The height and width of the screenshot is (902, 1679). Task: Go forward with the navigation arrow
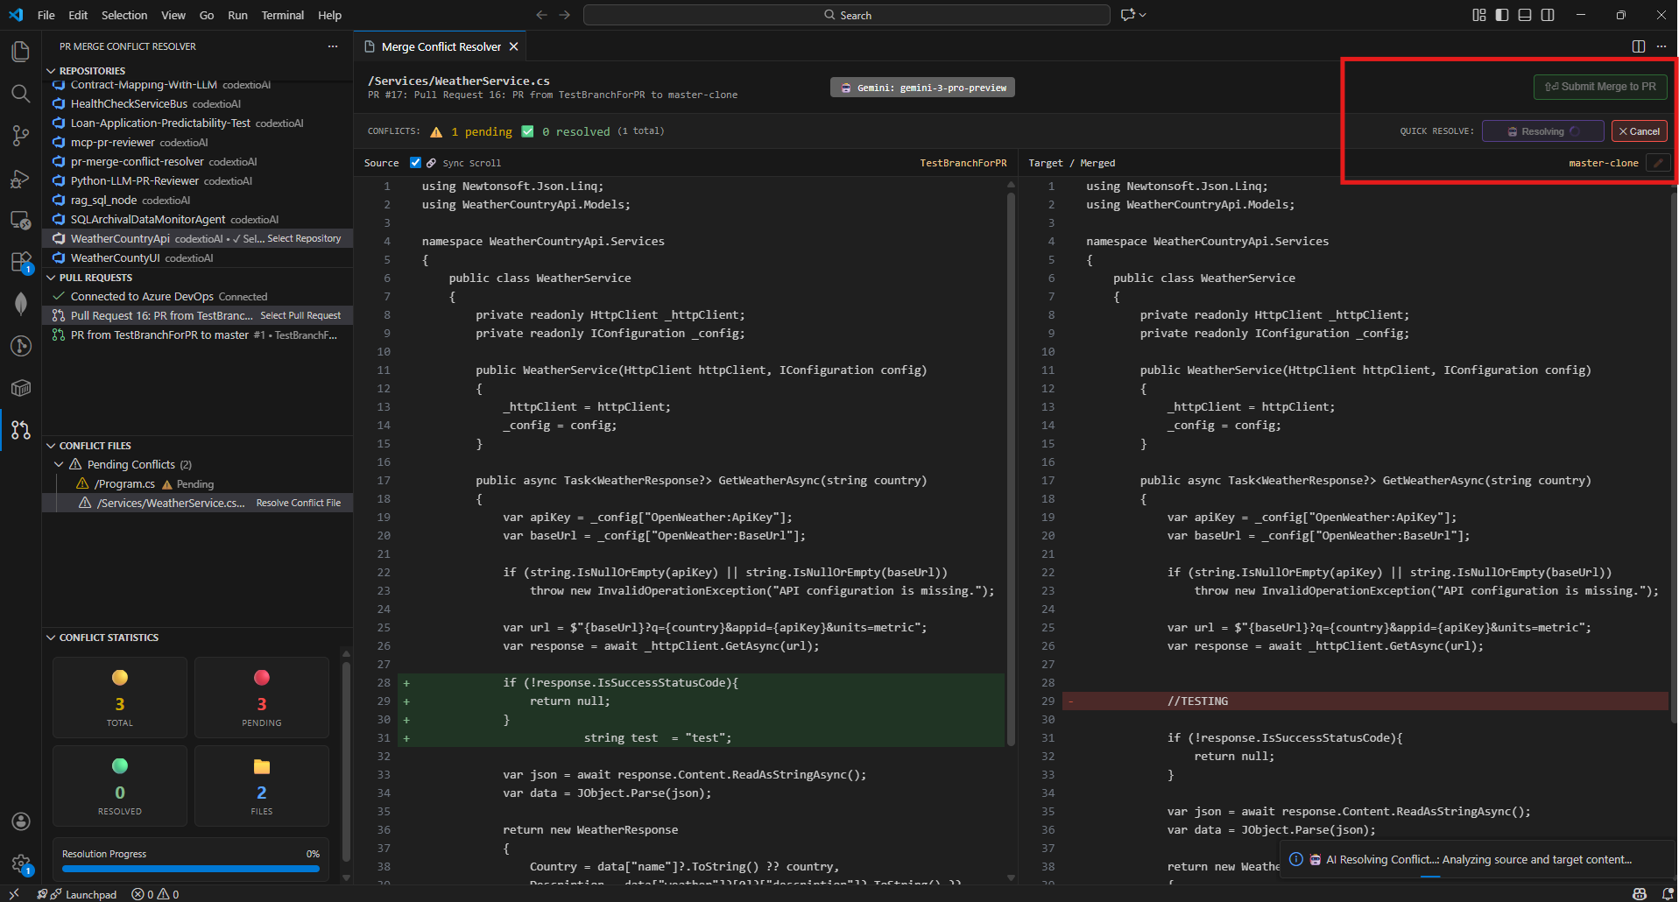click(x=565, y=15)
